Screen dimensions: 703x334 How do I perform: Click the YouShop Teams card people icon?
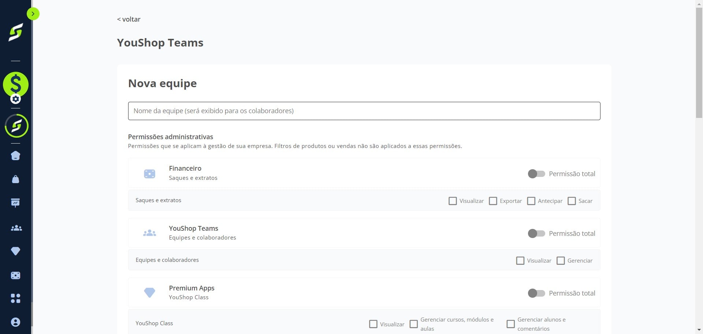coord(149,233)
